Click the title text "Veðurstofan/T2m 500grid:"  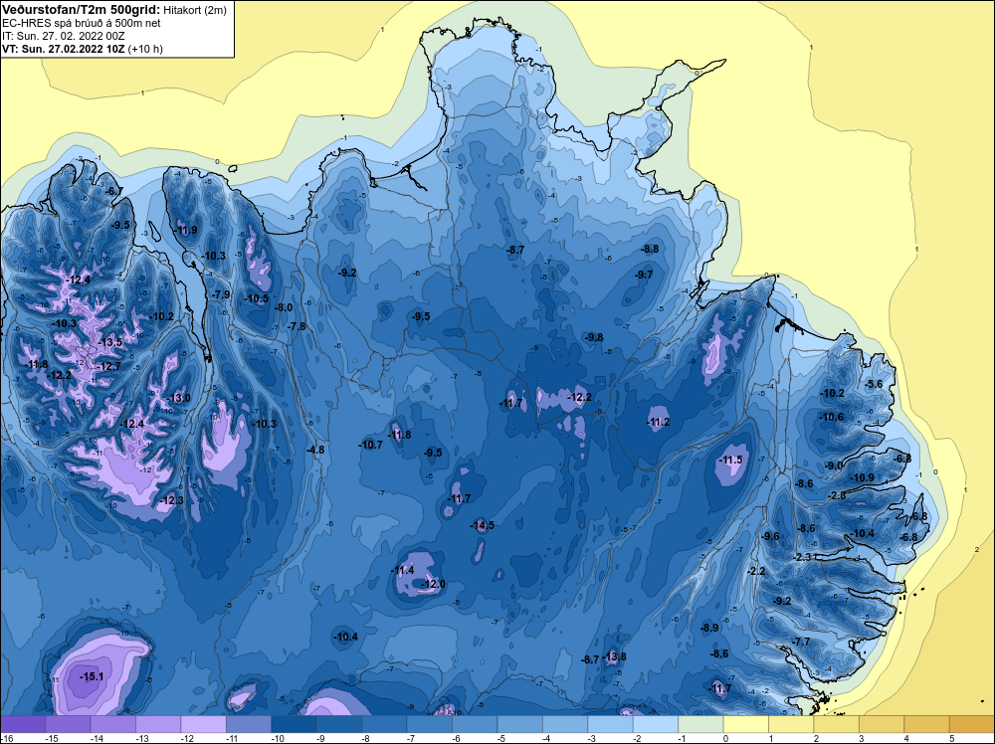[x=81, y=10]
